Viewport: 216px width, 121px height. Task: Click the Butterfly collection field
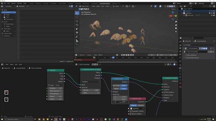coord(137,109)
